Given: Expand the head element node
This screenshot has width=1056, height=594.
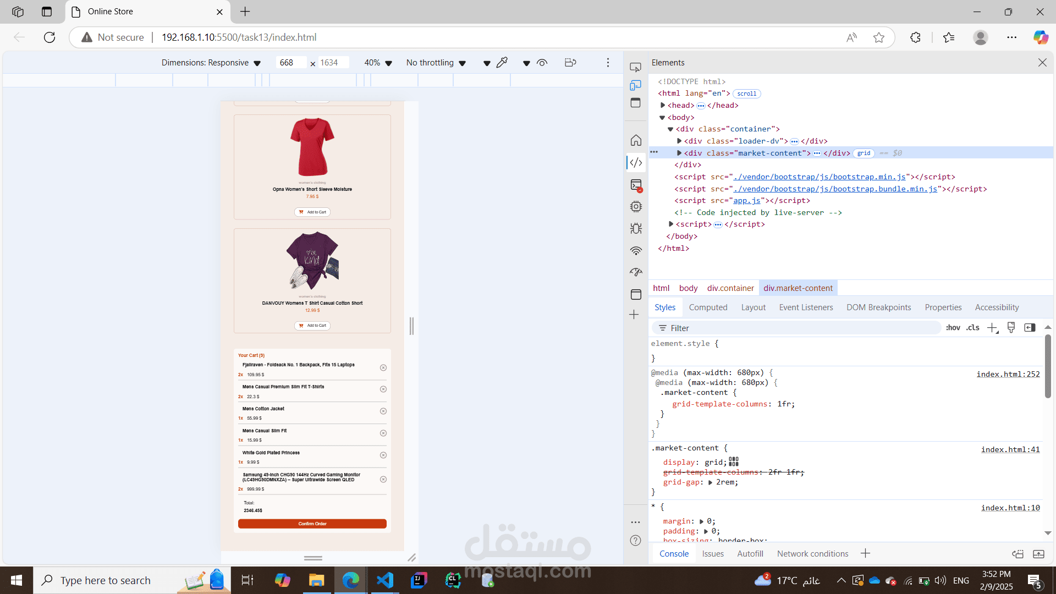Looking at the screenshot, I should click(663, 105).
